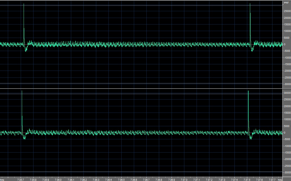Jump to 7:36.4 on the time ruler
The height and width of the screenshot is (181, 291).
point(109,180)
